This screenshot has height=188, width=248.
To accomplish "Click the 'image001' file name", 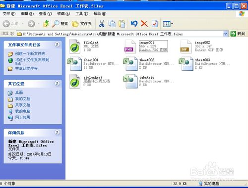I will tap(147, 43).
